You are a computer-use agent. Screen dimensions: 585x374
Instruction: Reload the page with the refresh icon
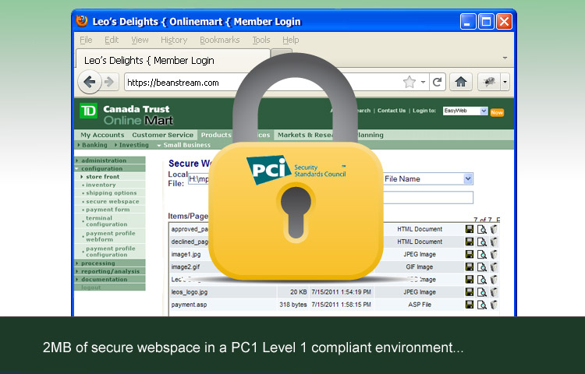click(x=437, y=82)
